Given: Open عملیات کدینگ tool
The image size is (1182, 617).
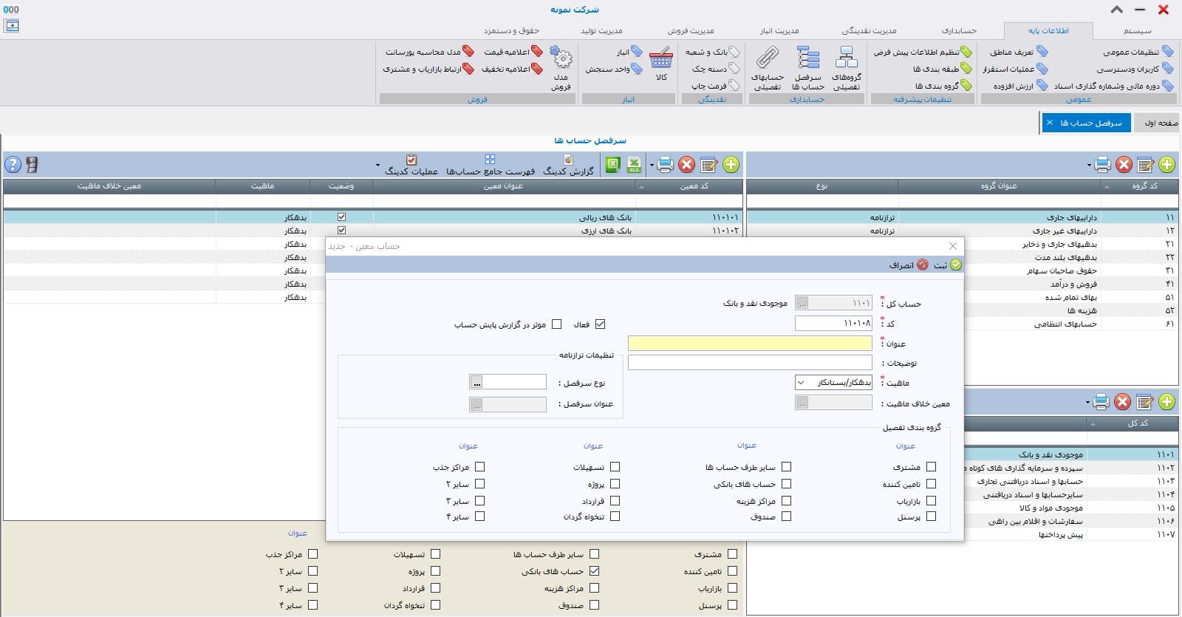Looking at the screenshot, I should [x=411, y=166].
